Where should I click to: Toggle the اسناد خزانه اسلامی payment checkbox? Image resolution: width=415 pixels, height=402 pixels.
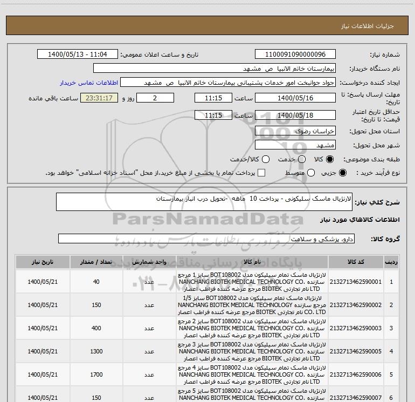[x=261, y=173]
